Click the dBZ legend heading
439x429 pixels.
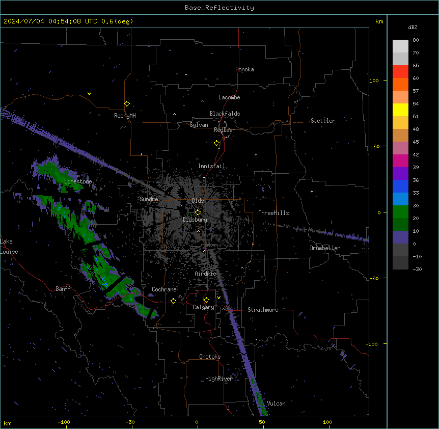click(413, 28)
